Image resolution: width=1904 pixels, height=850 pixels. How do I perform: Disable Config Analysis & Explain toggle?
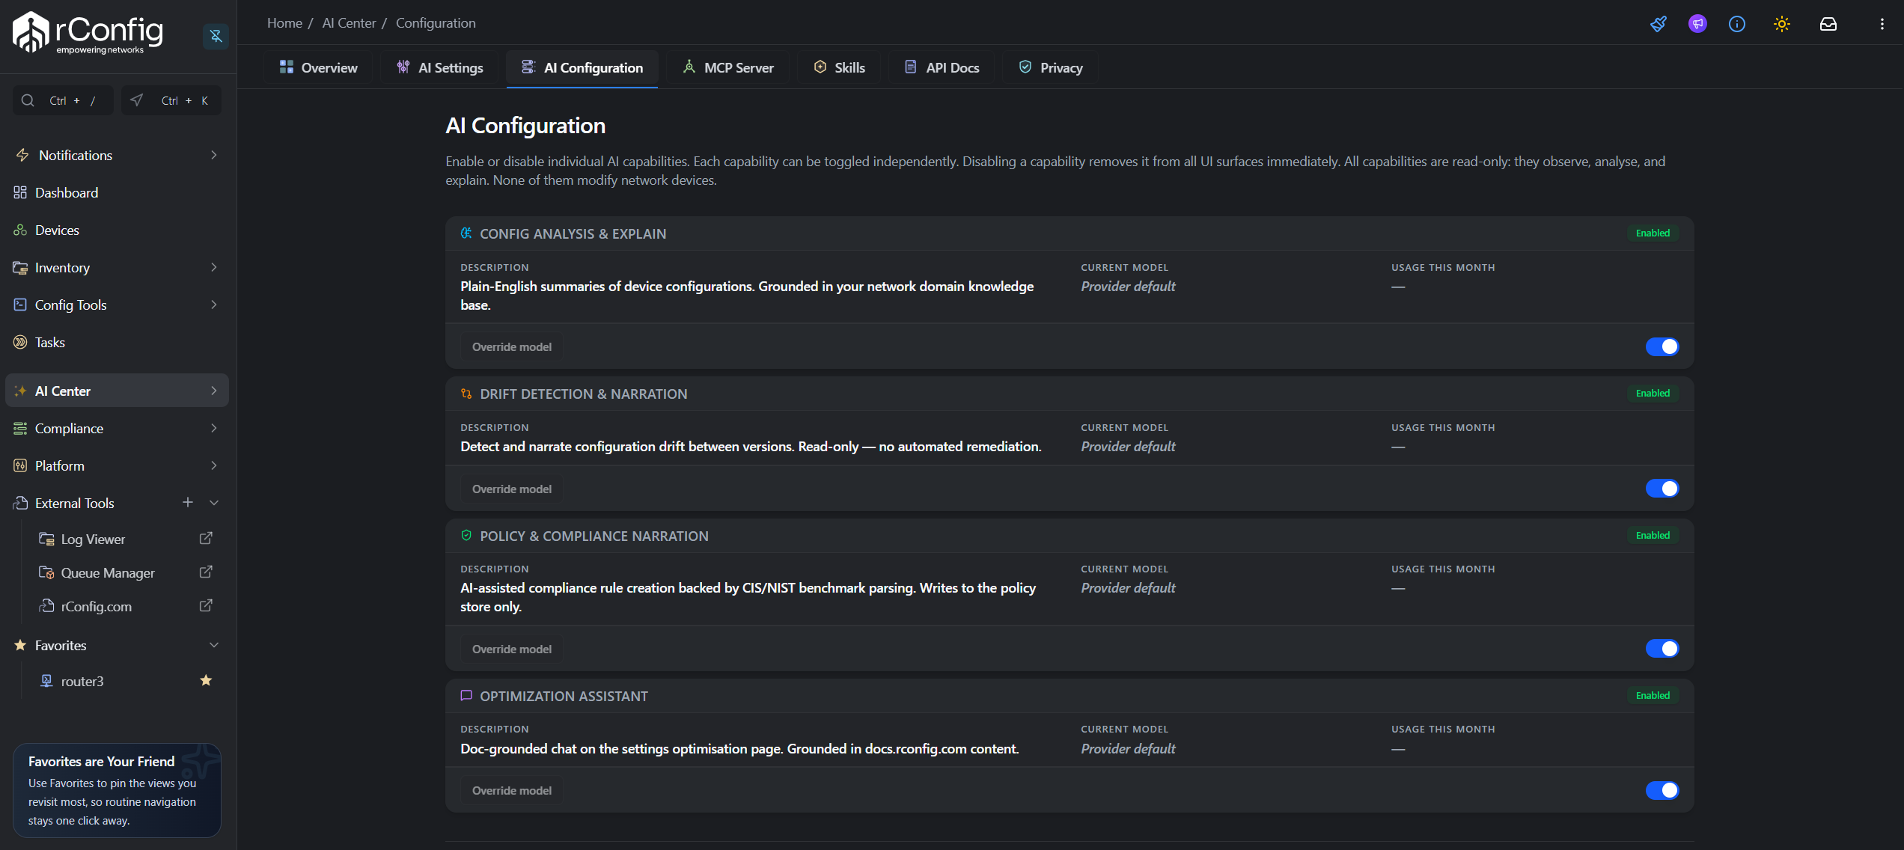tap(1662, 346)
